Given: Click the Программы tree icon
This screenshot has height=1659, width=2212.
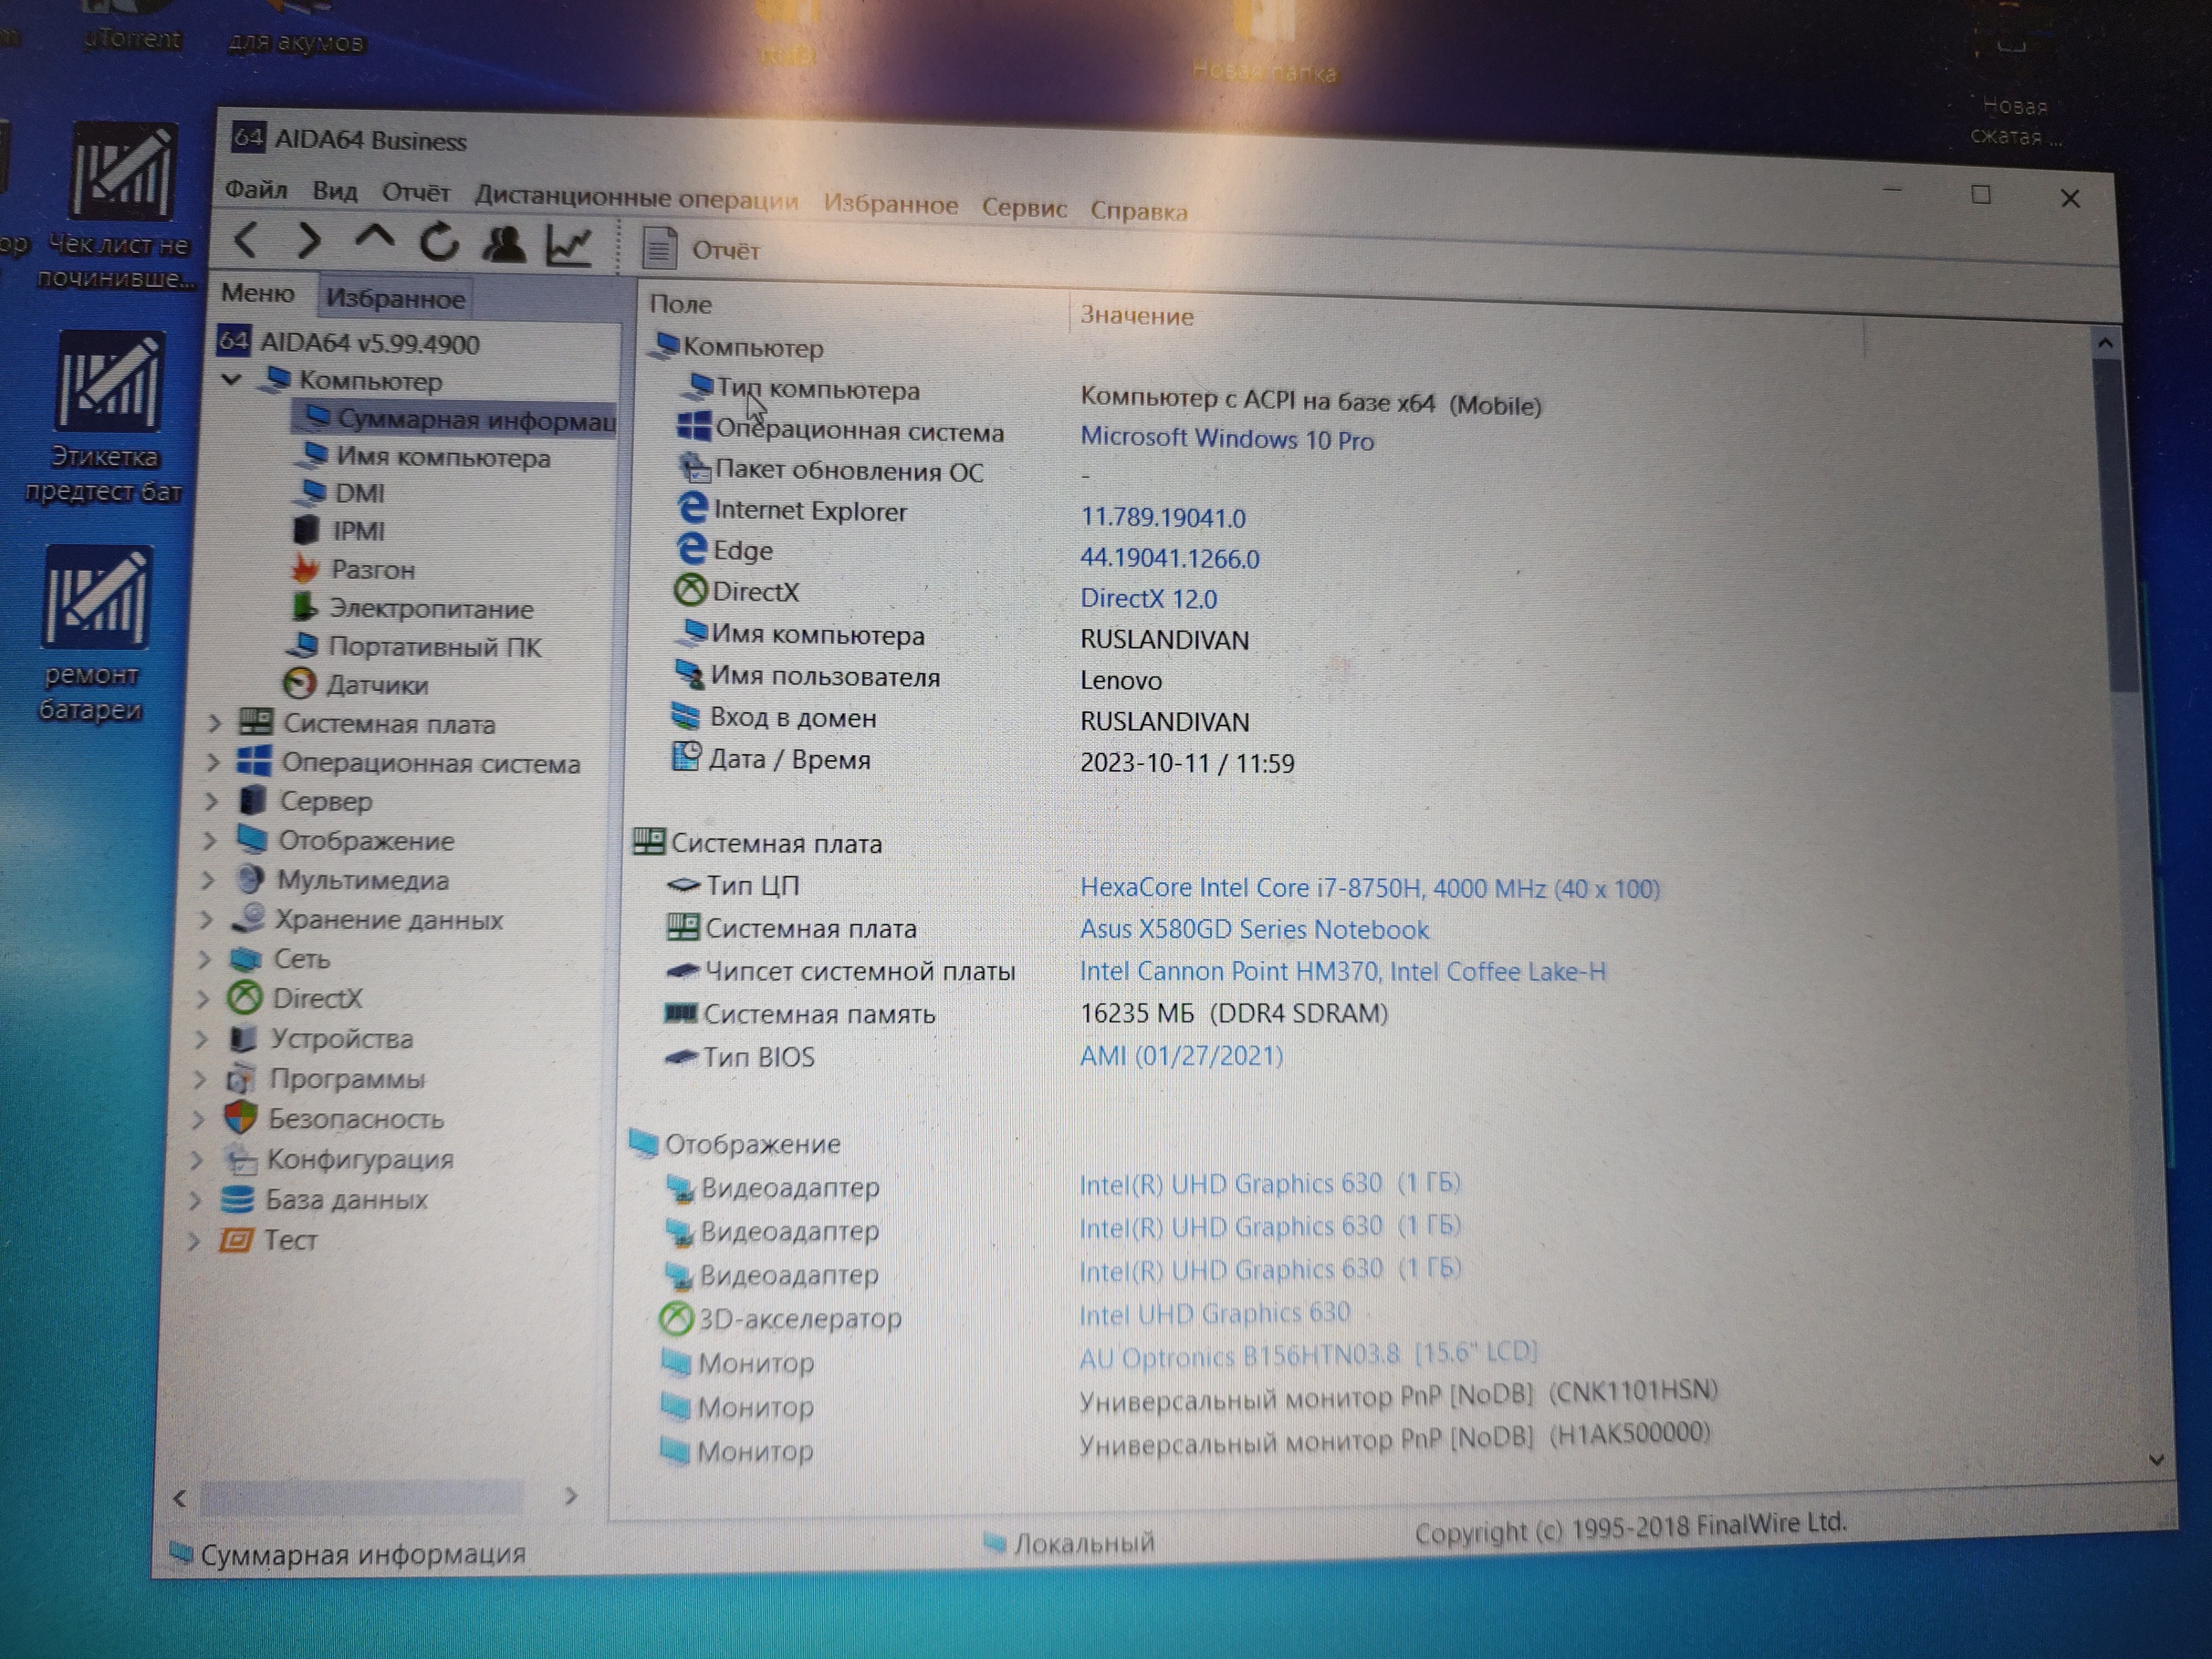Looking at the screenshot, I should click(x=240, y=1078).
